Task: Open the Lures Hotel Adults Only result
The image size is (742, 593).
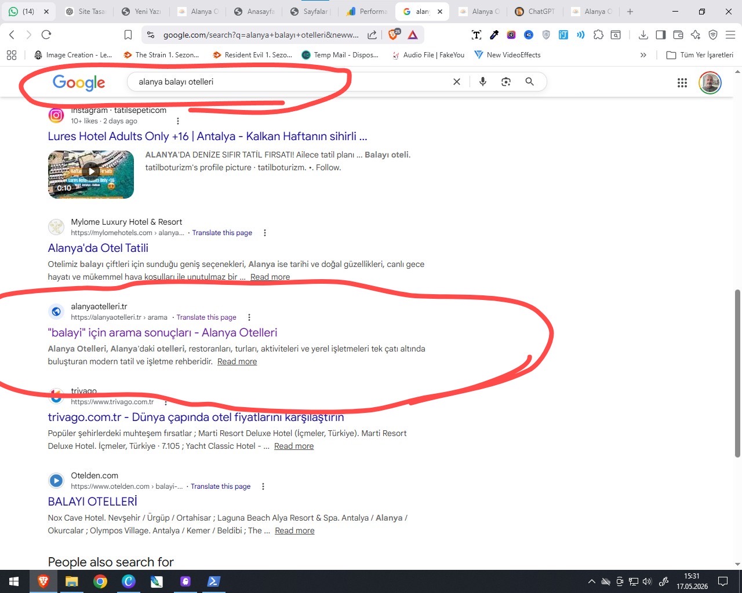Action: click(208, 137)
